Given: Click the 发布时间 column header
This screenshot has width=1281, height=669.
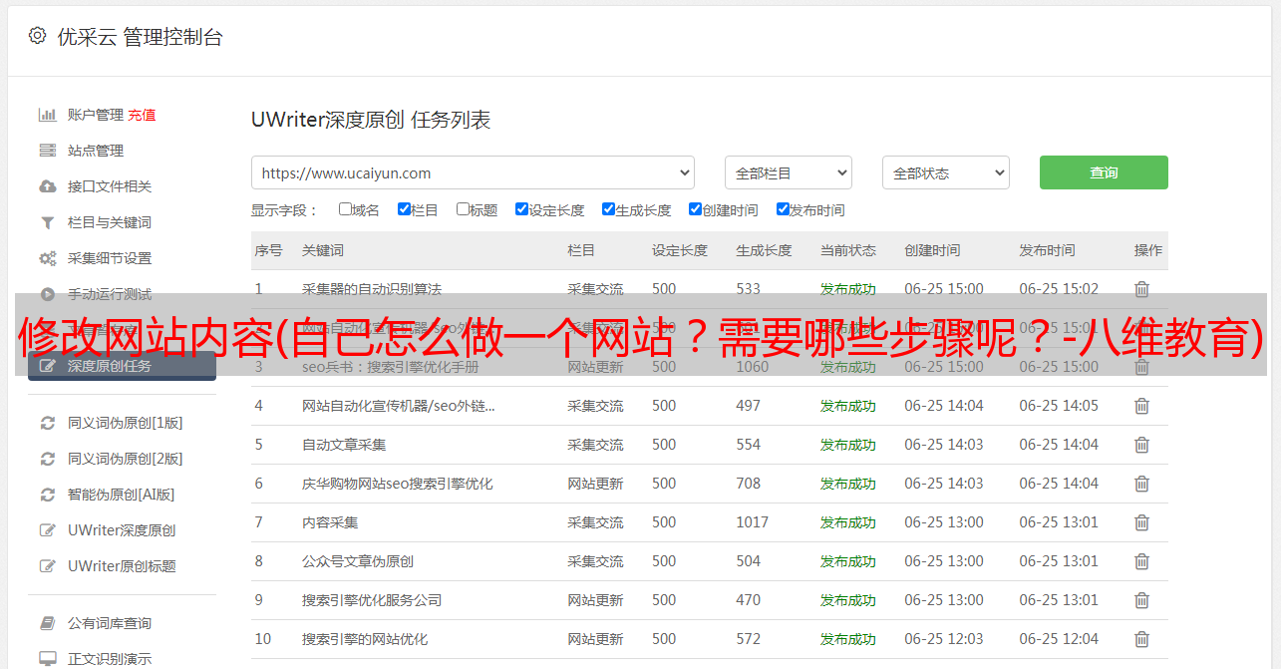Looking at the screenshot, I should click(x=1047, y=250).
